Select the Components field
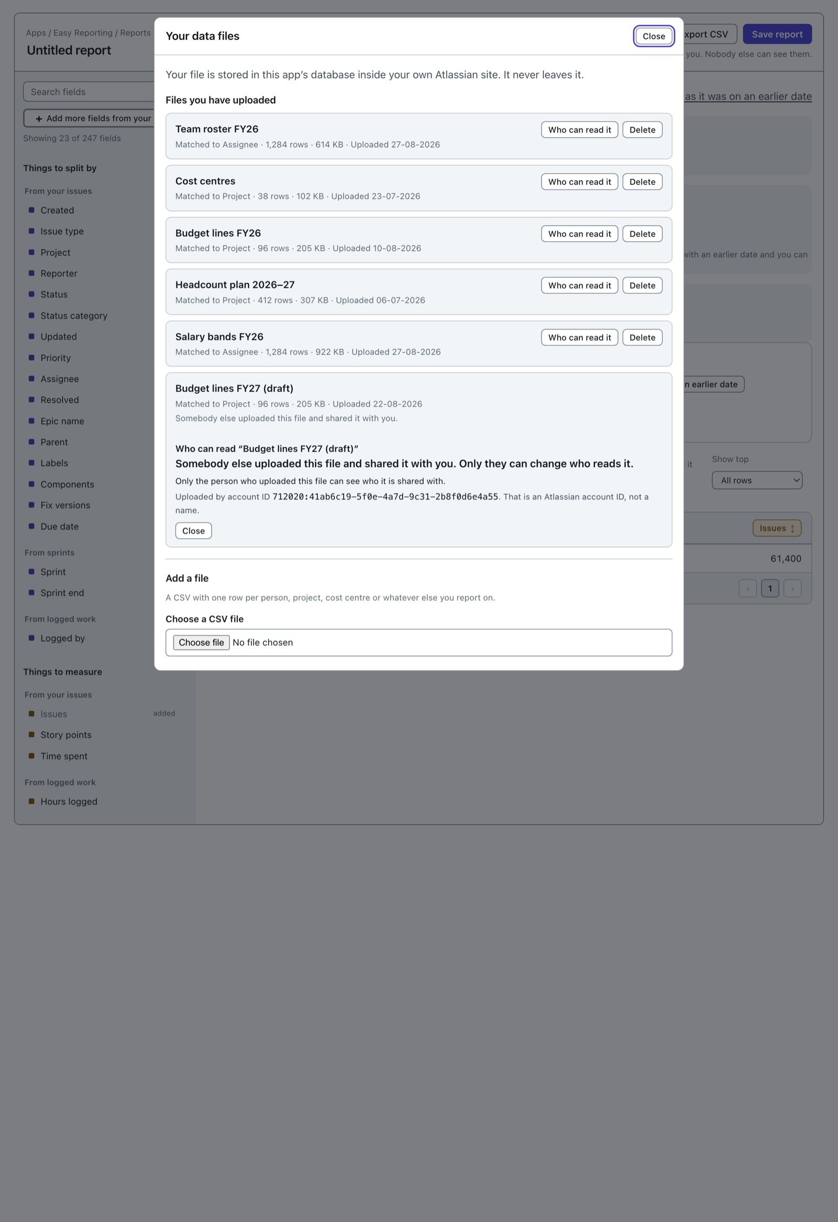This screenshot has width=838, height=1222. (67, 485)
